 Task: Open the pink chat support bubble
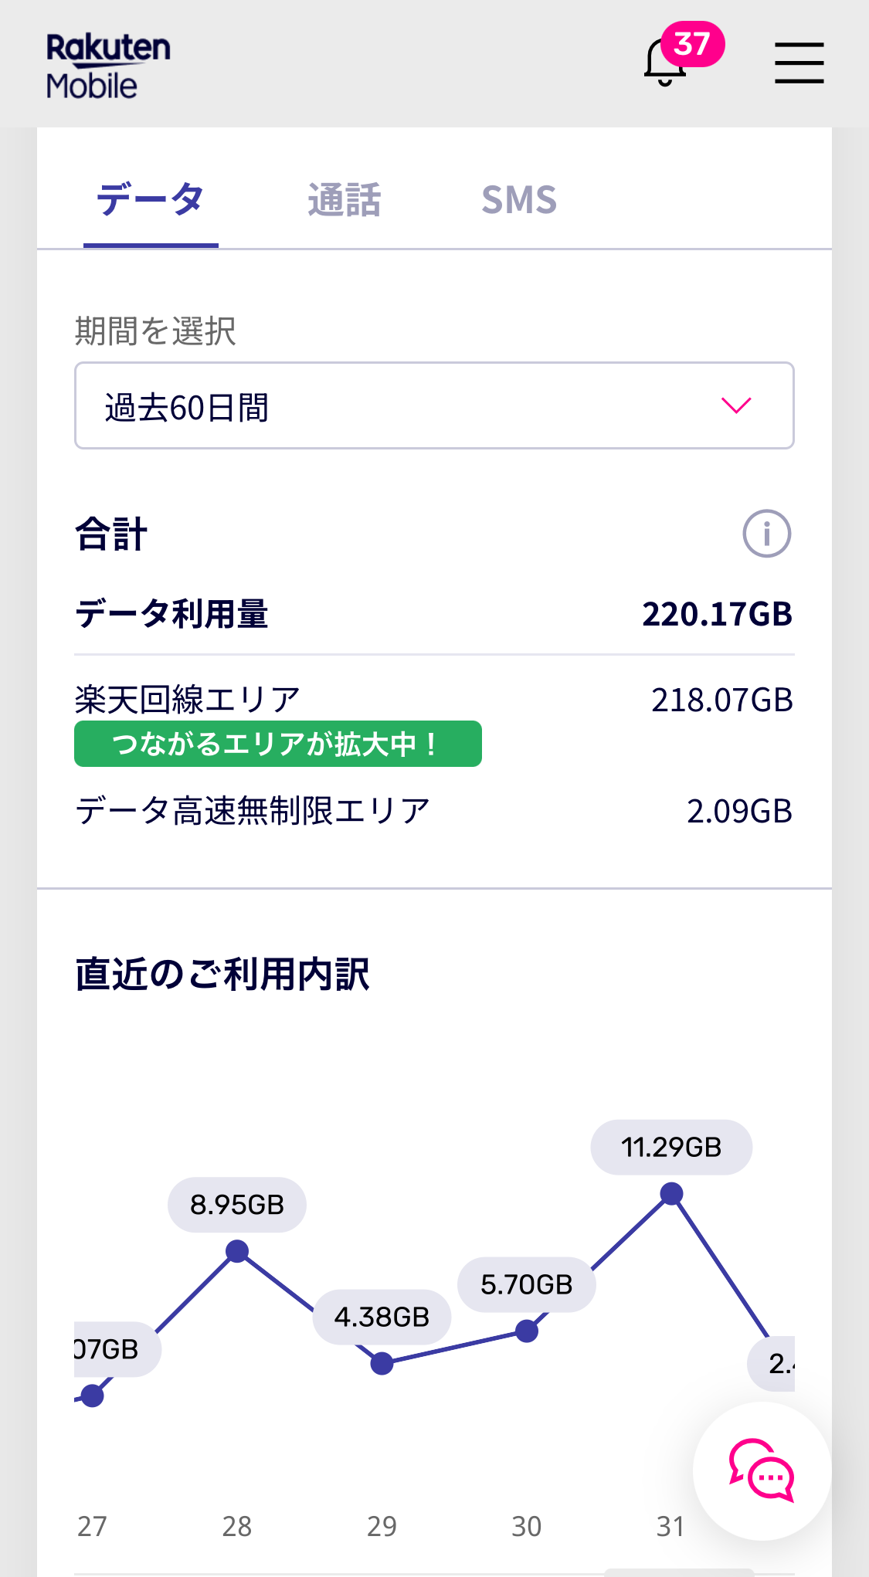pos(762,1470)
